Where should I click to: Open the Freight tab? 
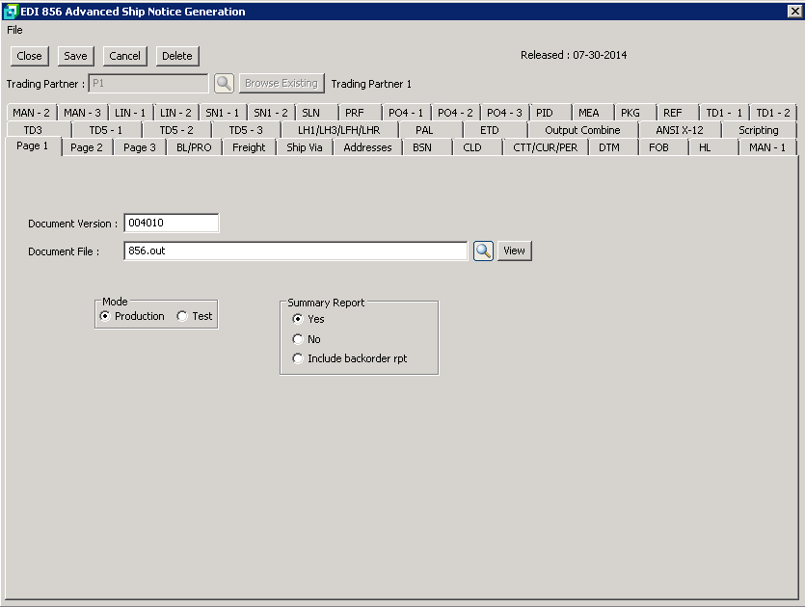[249, 147]
